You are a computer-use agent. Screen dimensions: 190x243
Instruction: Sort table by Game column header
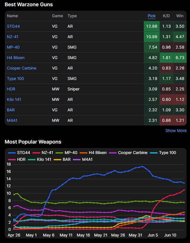click(x=58, y=16)
